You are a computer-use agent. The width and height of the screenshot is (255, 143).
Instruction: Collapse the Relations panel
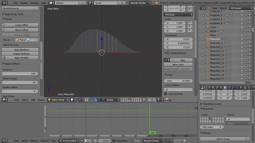click(x=207, y=109)
